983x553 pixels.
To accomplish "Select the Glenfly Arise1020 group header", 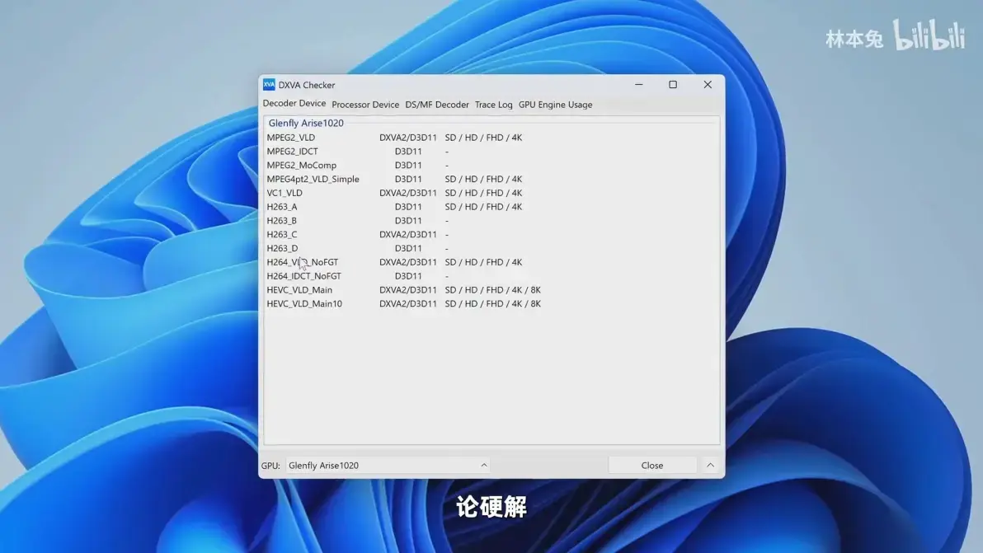I will tap(306, 124).
